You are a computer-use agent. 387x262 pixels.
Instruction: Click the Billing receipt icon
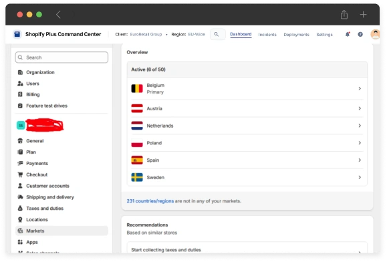[20, 94]
